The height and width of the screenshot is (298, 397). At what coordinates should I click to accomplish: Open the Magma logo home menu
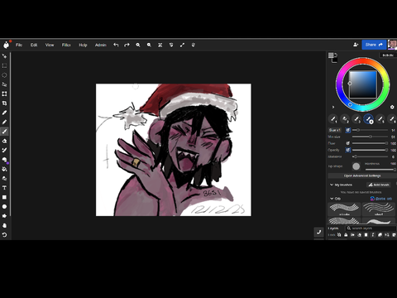(x=6, y=45)
